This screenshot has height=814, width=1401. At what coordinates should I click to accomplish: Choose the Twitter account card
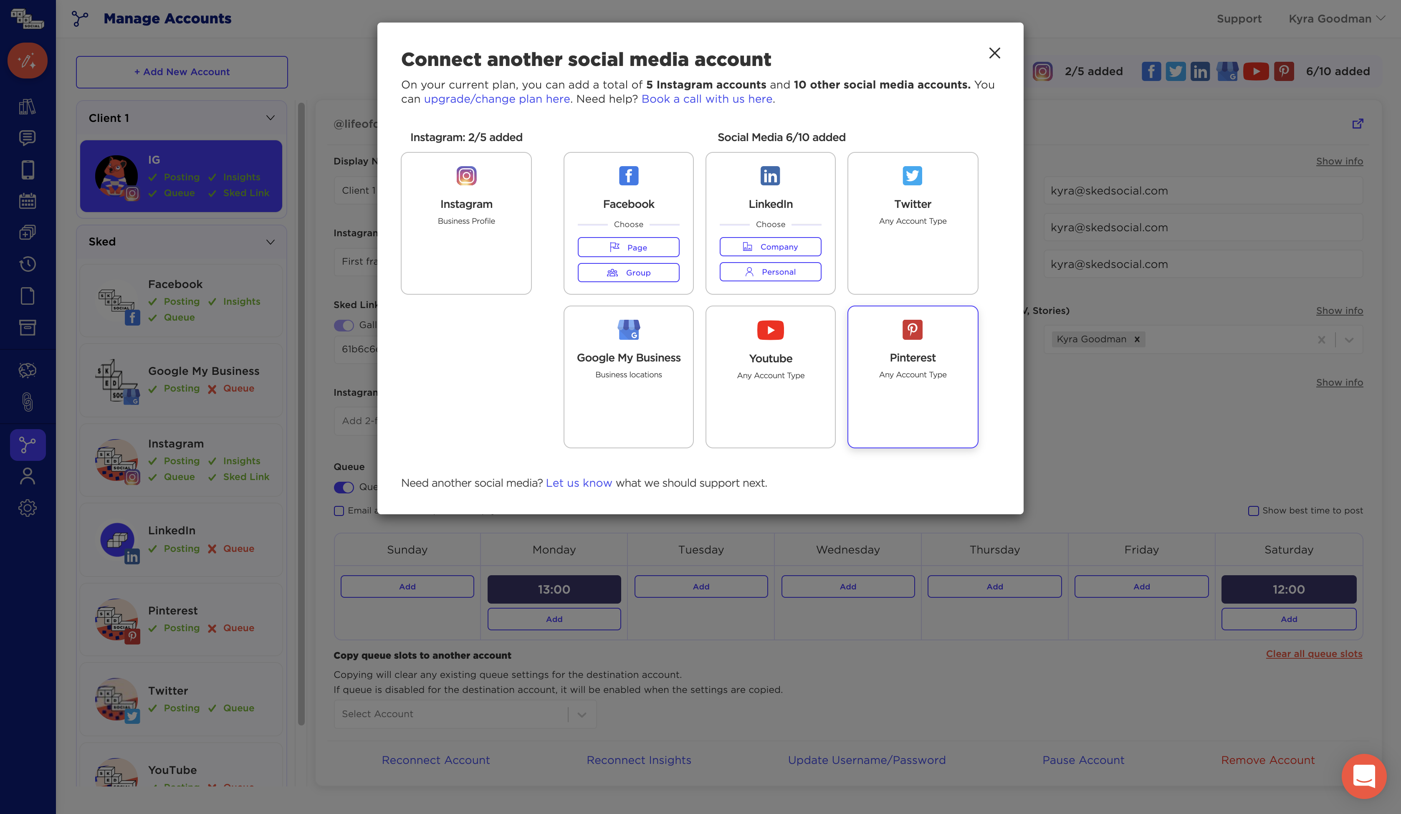(x=912, y=223)
